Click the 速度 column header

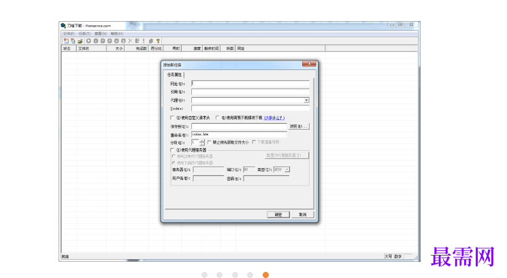192,48
